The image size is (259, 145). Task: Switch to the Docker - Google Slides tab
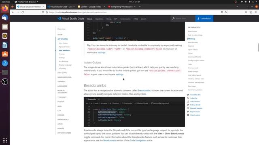coord(91,7)
